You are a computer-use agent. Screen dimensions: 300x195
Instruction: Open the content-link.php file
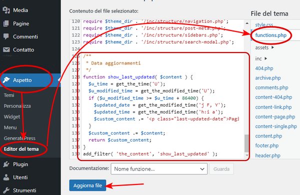coord(273,107)
